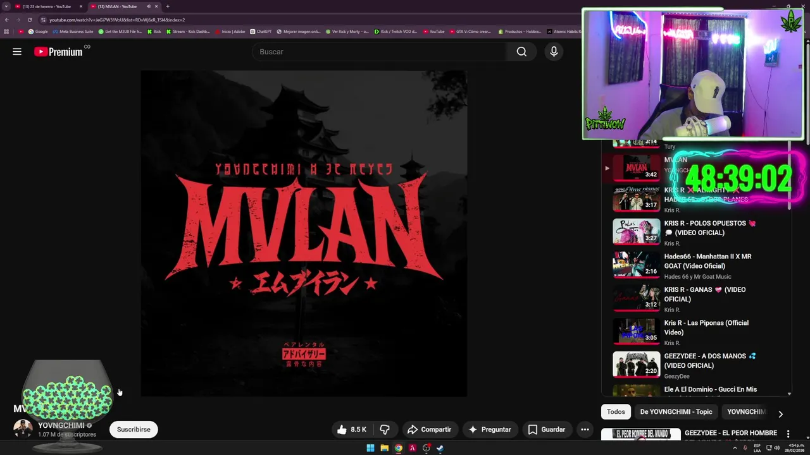Open YOVNGCHIMI channel avatar
Viewport: 810px width, 455px height.
pos(23,429)
